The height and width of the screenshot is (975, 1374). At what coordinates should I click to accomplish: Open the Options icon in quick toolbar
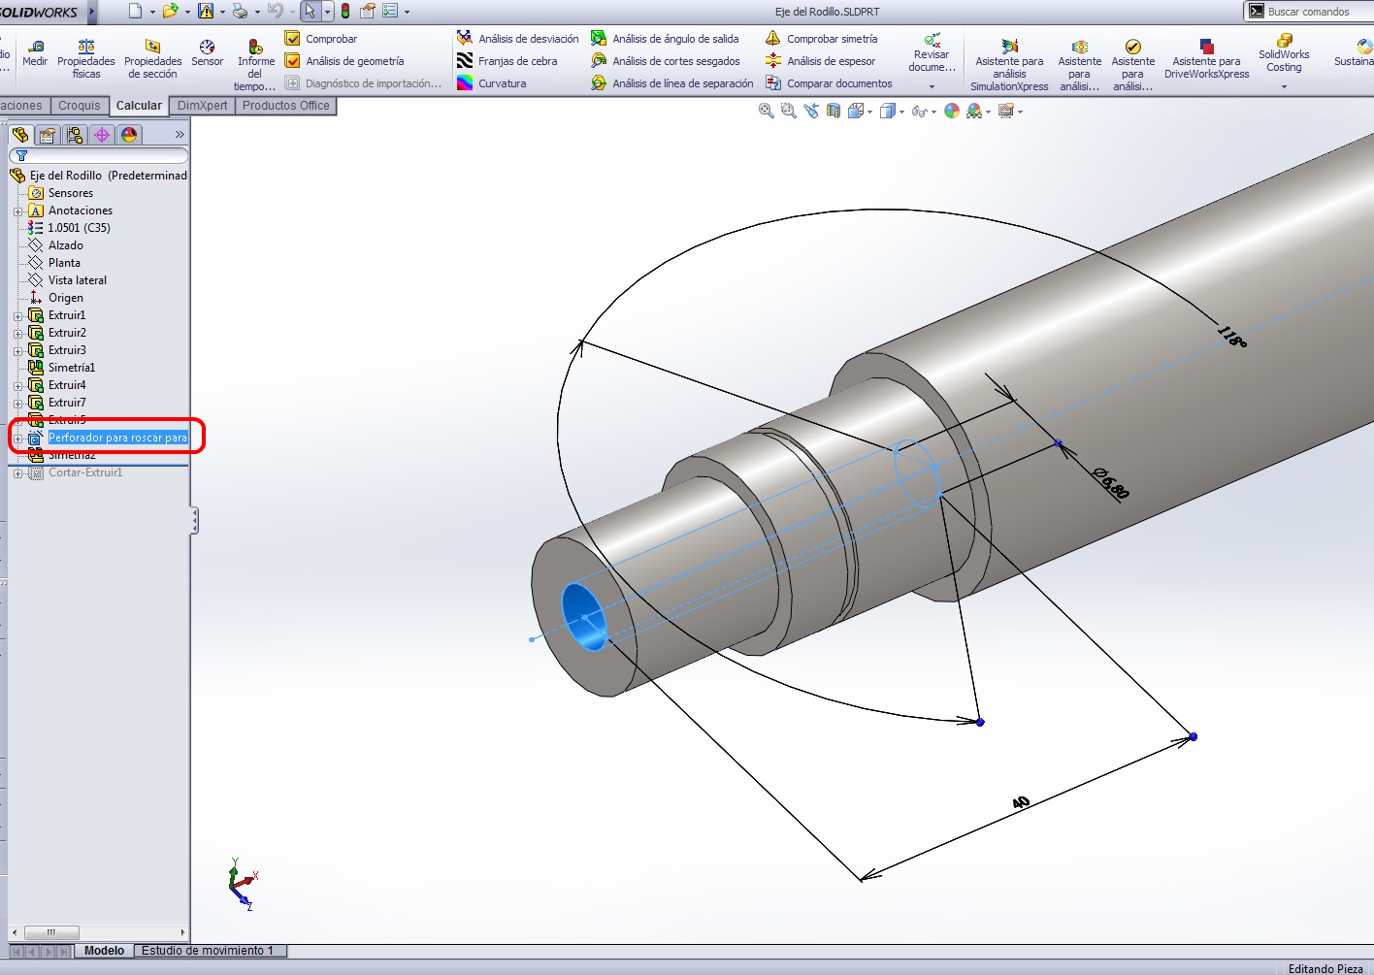pos(390,11)
